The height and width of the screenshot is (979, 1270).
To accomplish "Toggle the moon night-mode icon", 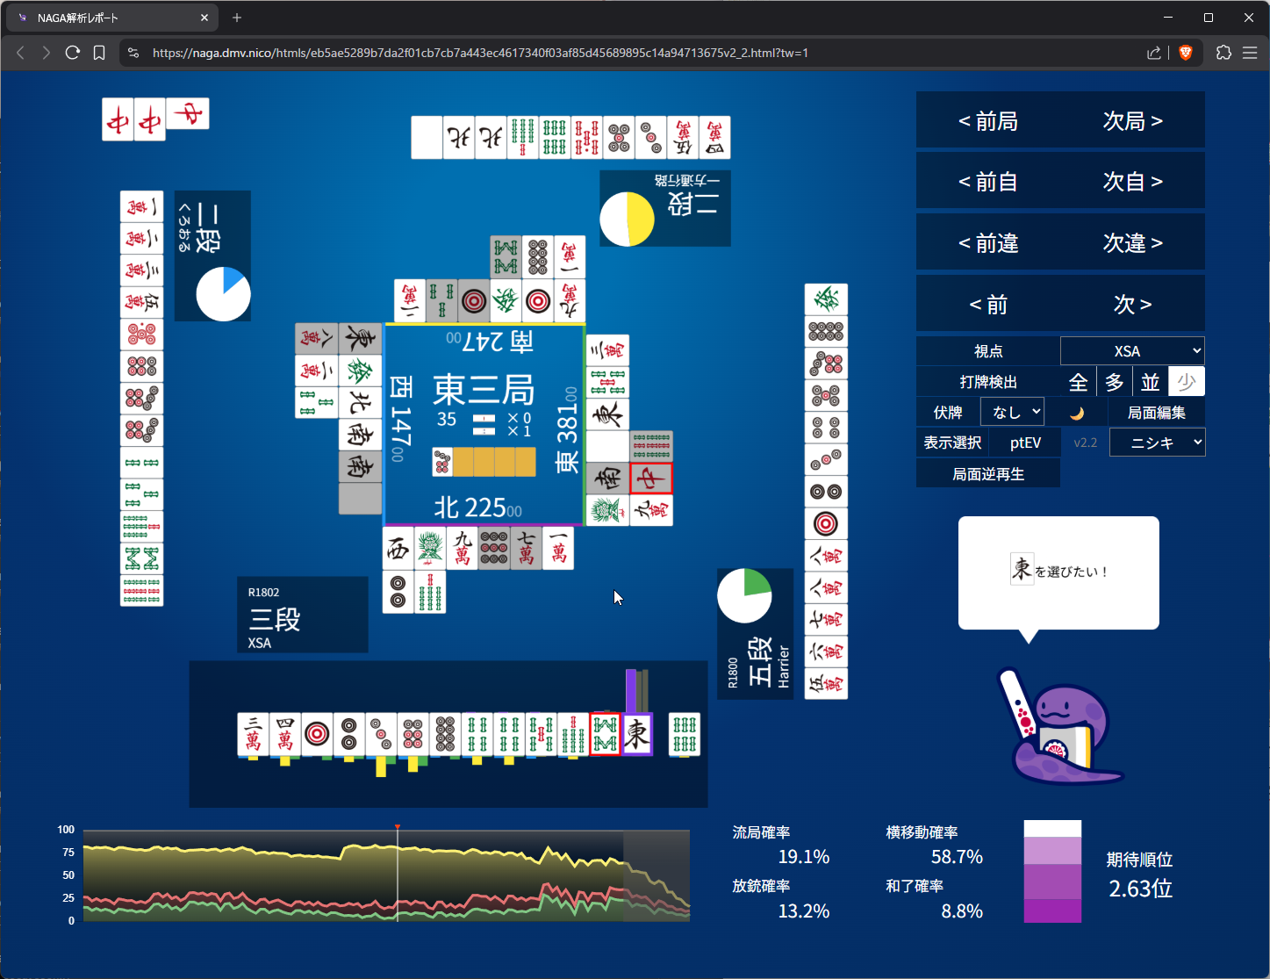I will click(x=1077, y=413).
